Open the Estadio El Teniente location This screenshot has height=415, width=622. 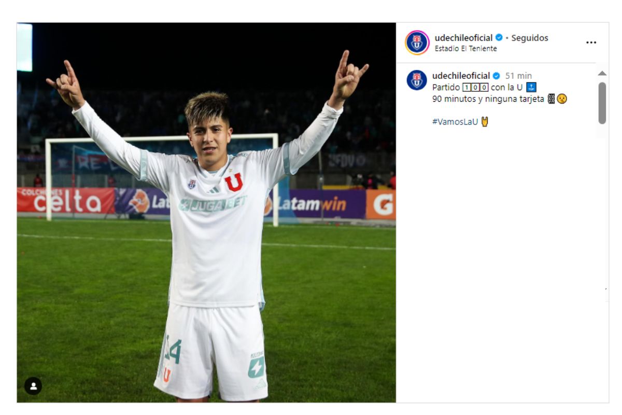point(465,49)
